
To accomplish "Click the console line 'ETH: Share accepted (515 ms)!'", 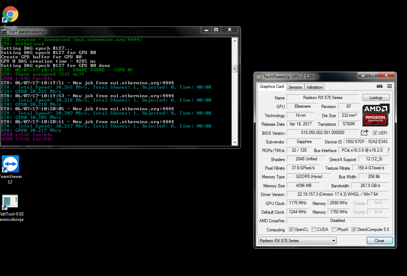I will click(x=43, y=74).
